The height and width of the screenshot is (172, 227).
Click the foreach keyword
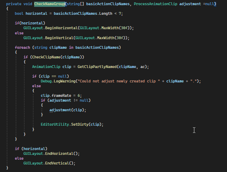coord(22,47)
